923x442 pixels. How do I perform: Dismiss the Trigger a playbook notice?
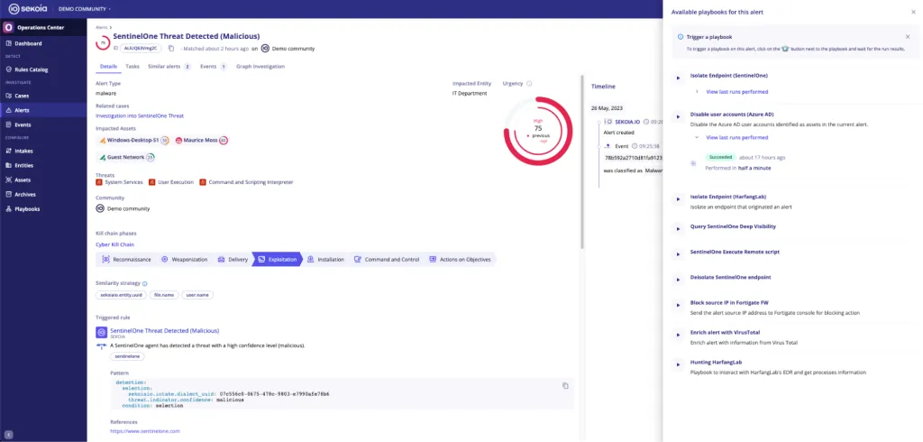pos(908,37)
